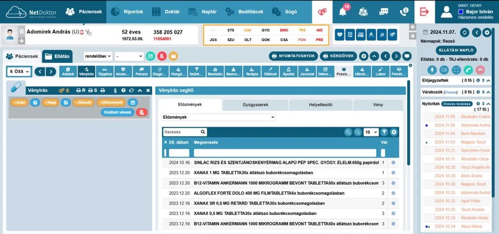Click the help question mark in Vényírás header
Screen dimensions: 499x234
[x=123, y=90]
